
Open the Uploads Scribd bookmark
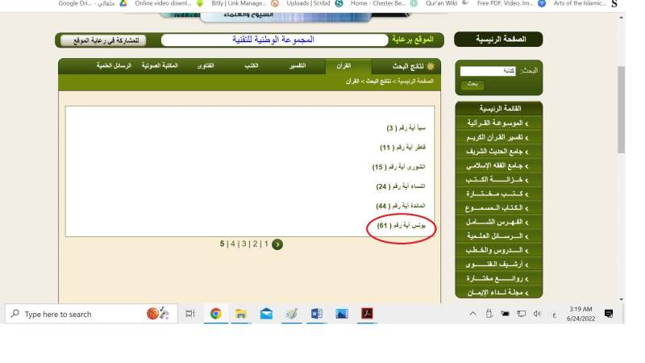click(x=314, y=3)
